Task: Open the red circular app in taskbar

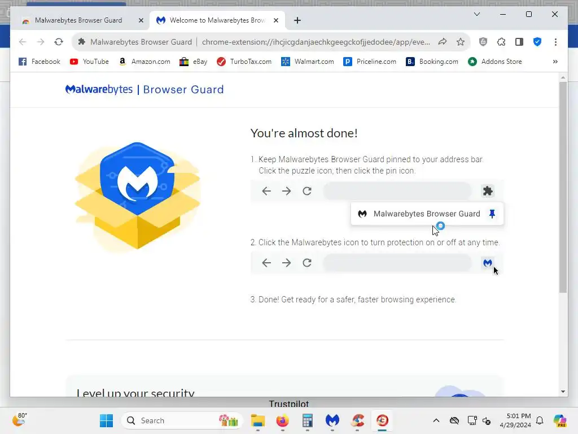Action: tap(382, 420)
